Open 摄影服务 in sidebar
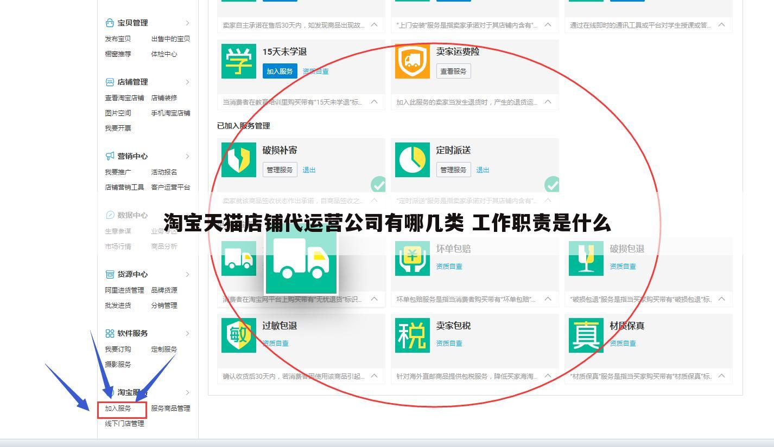Viewport: 774px width, 447px height. pyautogui.click(x=118, y=364)
